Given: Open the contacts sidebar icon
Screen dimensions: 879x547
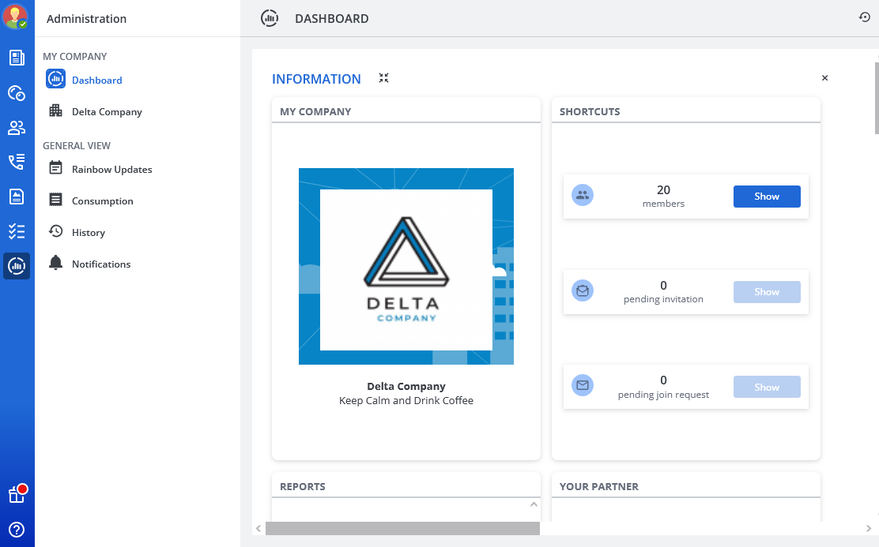Looking at the screenshot, I should 17,128.
